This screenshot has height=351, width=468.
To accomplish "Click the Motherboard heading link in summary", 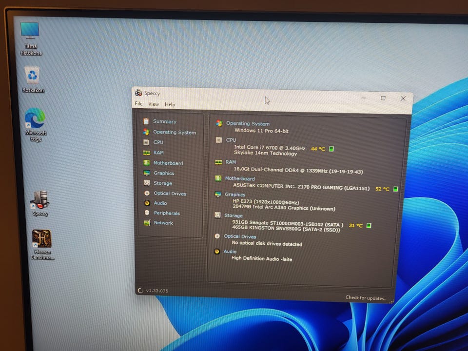I will [x=240, y=178].
